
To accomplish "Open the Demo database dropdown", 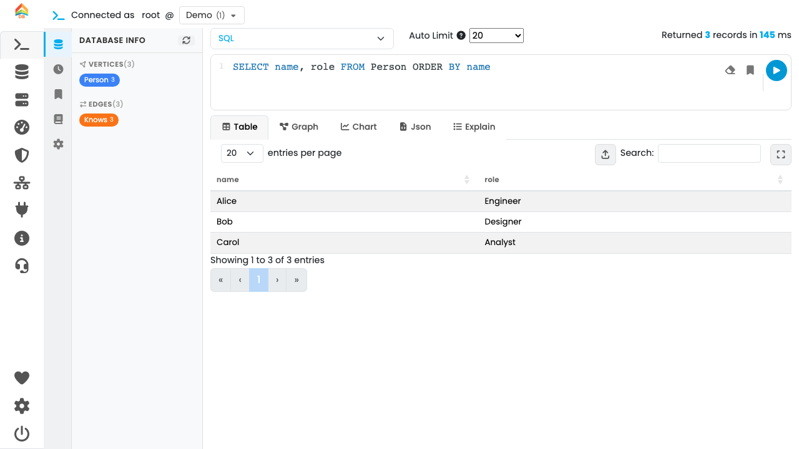I will [212, 15].
